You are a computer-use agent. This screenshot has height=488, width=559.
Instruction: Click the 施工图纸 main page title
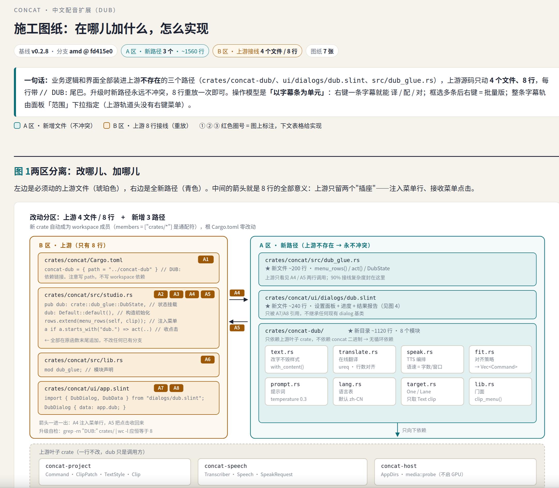[111, 29]
